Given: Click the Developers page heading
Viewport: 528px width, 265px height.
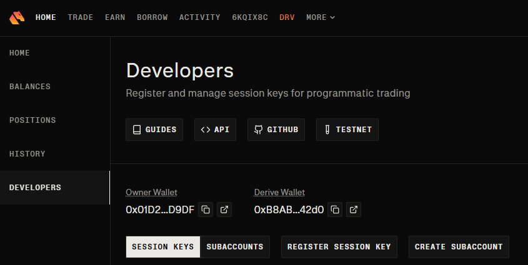Looking at the screenshot, I should click(180, 71).
